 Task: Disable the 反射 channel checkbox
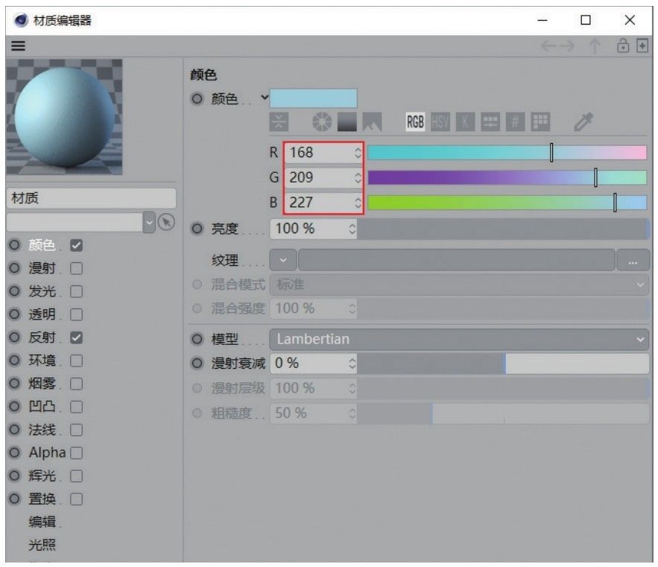pos(76,338)
